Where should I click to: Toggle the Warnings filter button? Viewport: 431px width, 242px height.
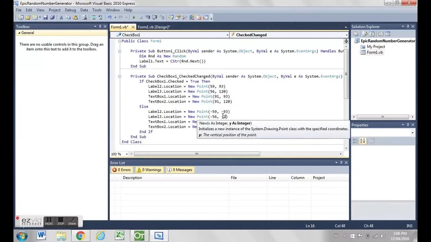pyautogui.click(x=149, y=170)
